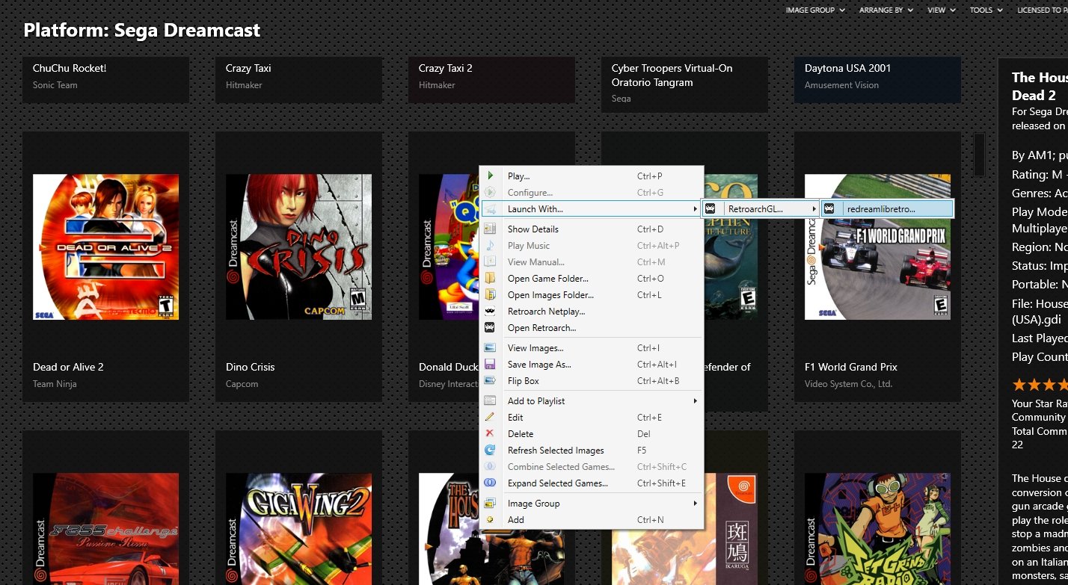The width and height of the screenshot is (1068, 585).
Task: Click the Show Details icon
Action: 490,229
